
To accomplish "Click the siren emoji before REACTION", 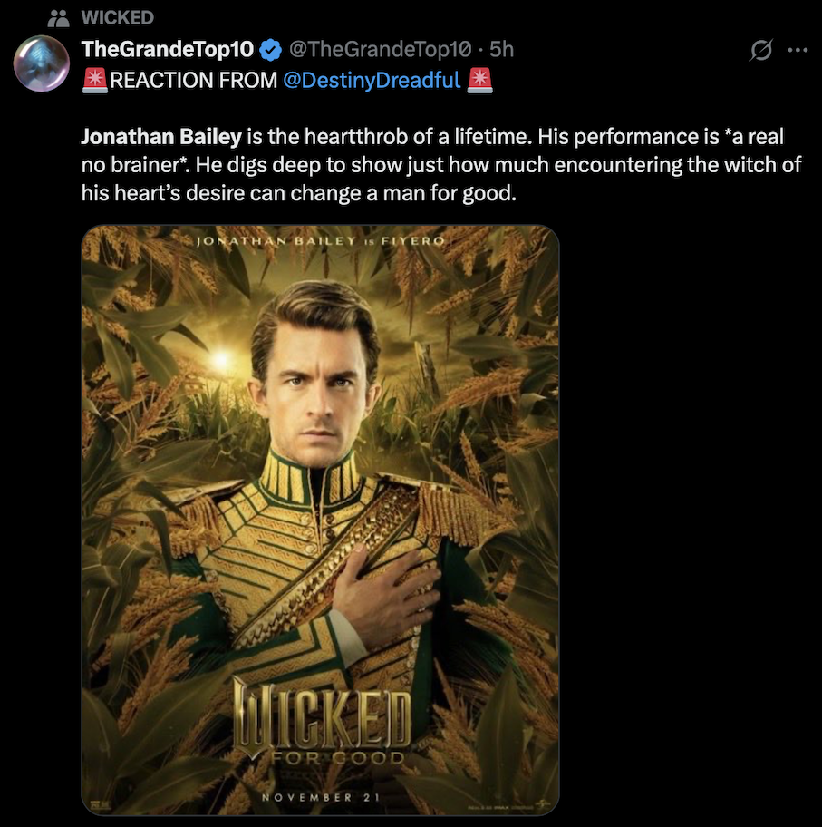I will 94,80.
